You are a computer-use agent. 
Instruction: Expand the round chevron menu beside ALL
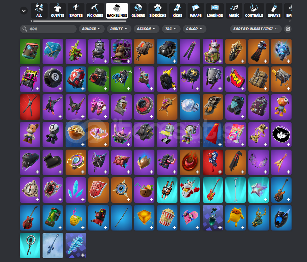coord(24,11)
